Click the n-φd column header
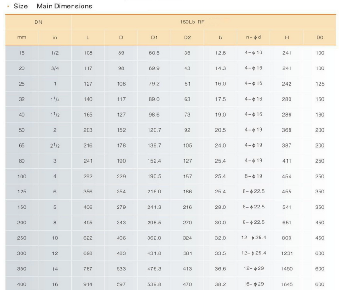 tap(253, 37)
